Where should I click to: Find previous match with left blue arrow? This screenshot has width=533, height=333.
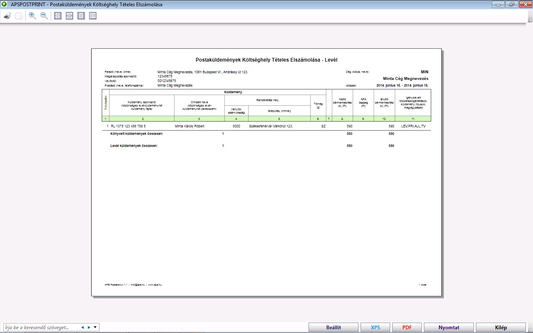pyautogui.click(x=82, y=328)
